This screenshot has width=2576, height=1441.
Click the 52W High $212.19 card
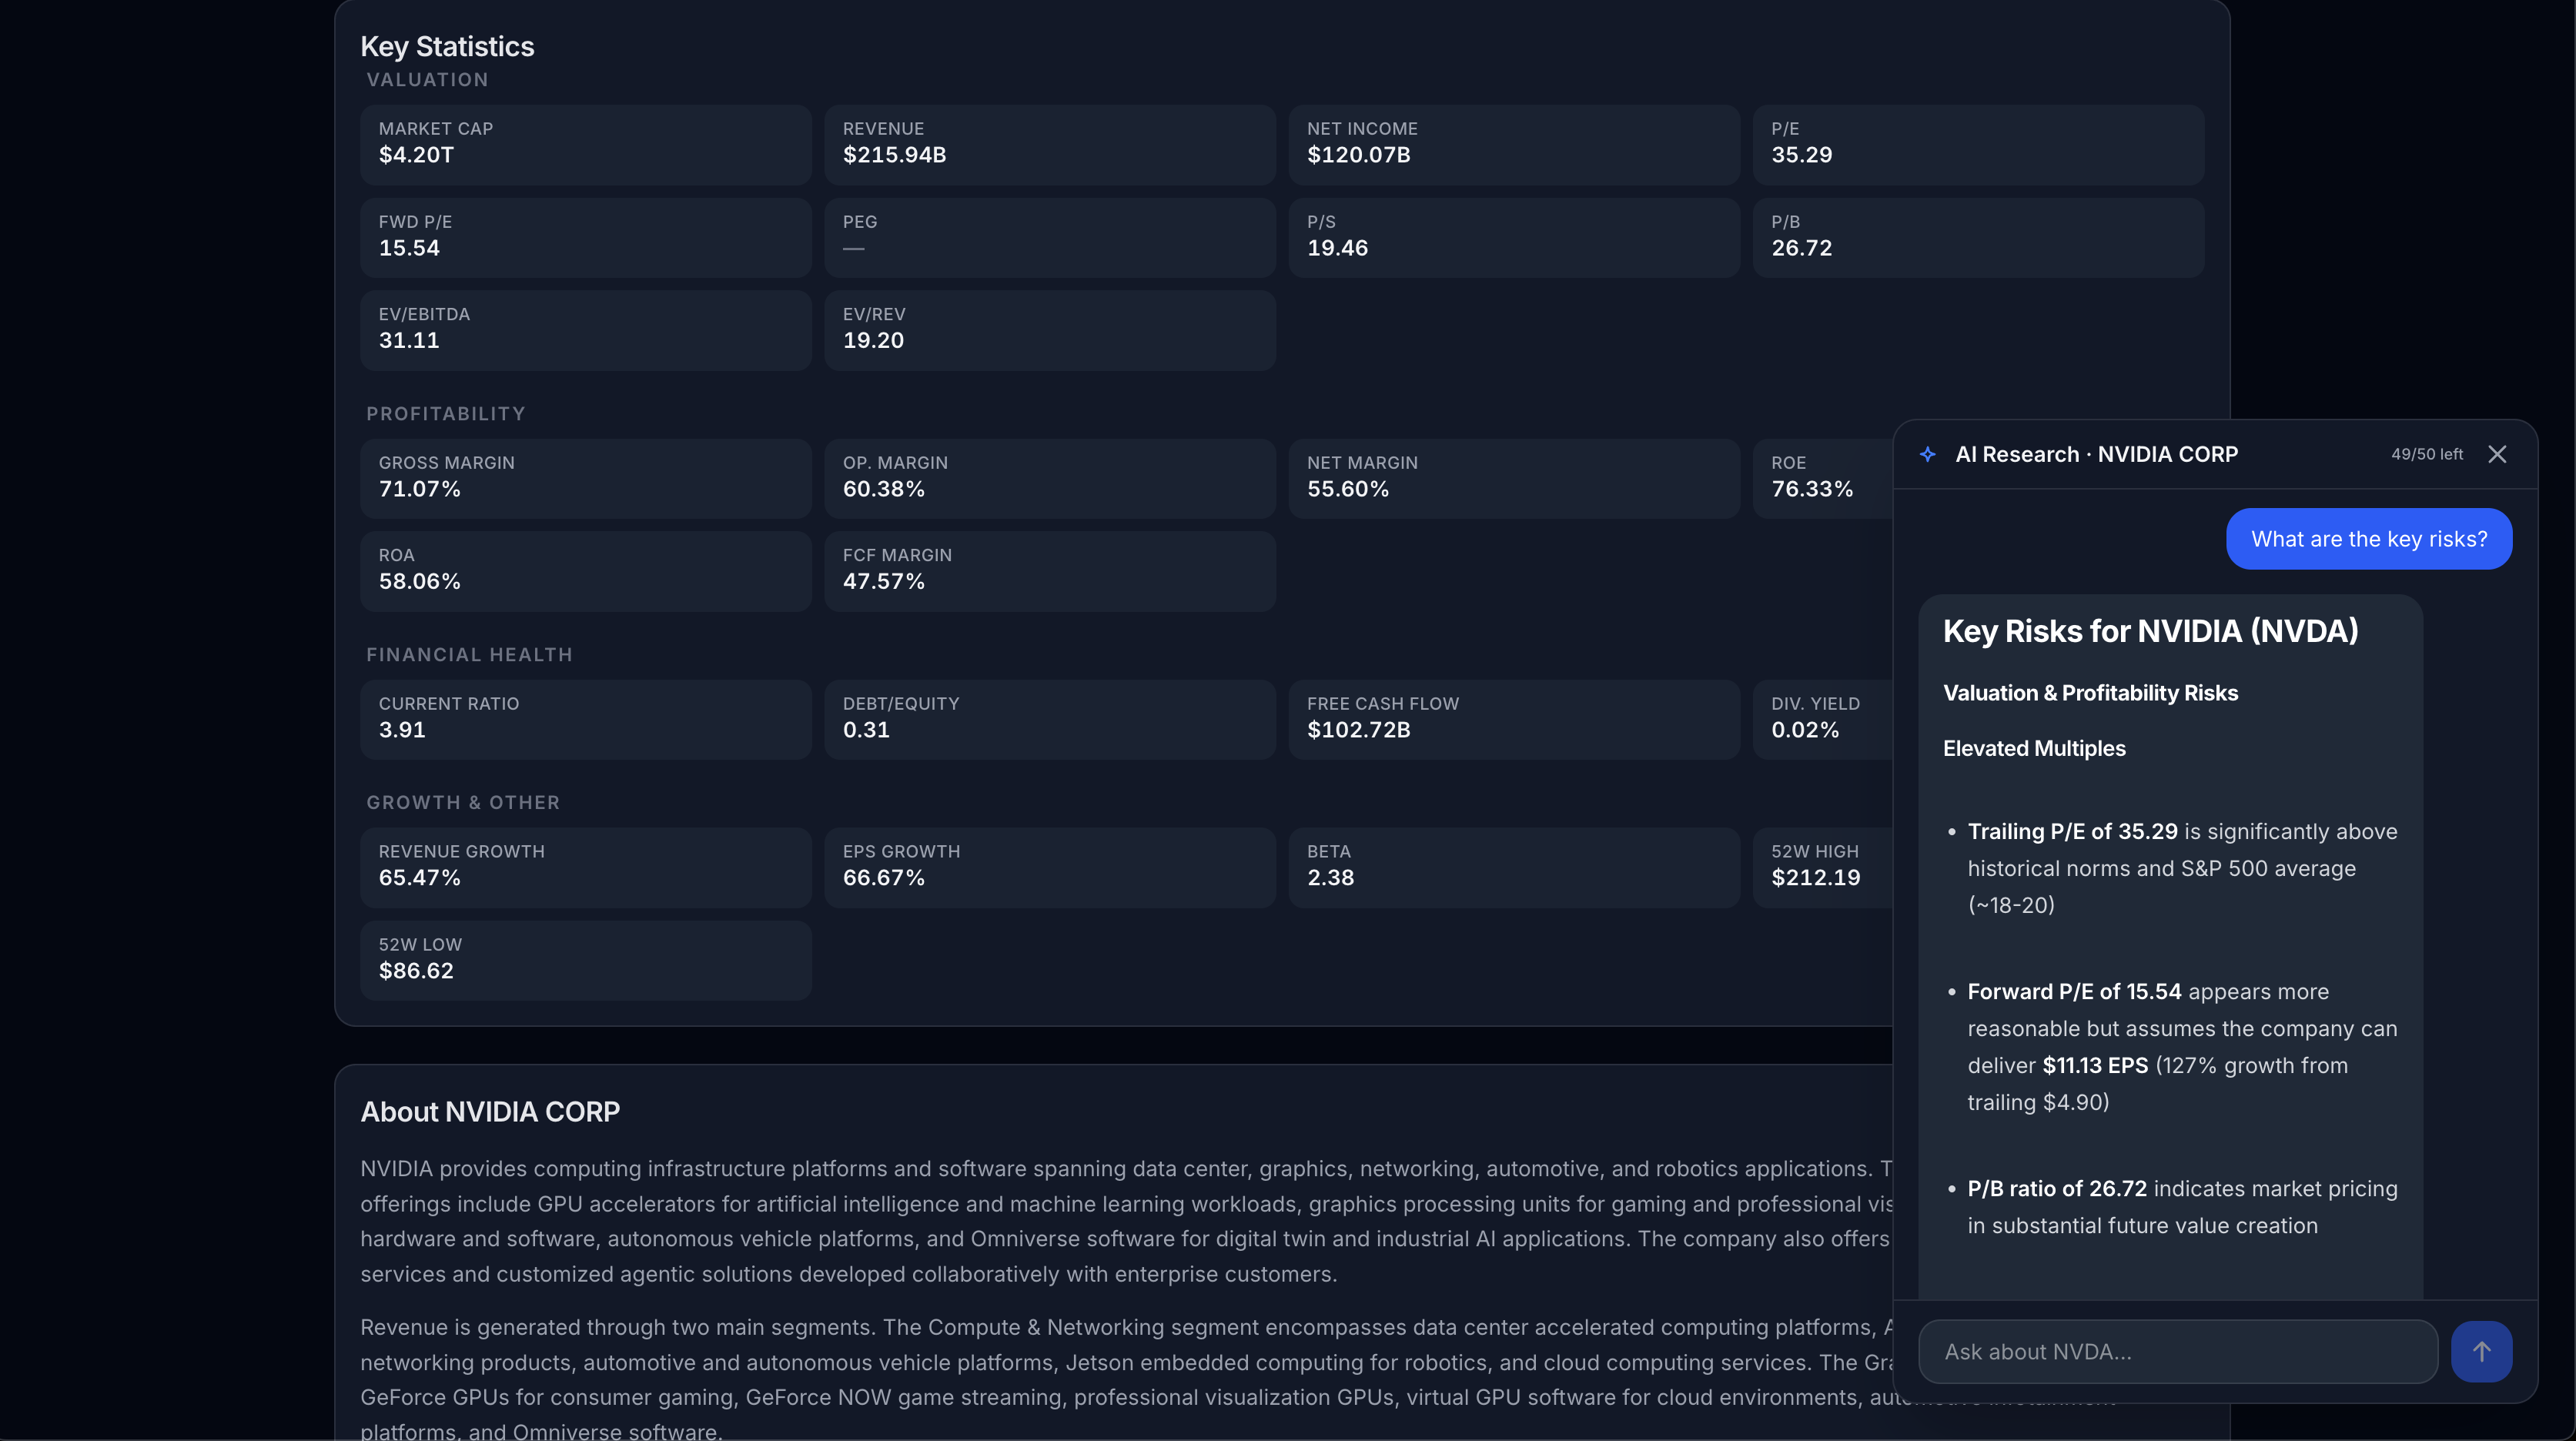1822,867
